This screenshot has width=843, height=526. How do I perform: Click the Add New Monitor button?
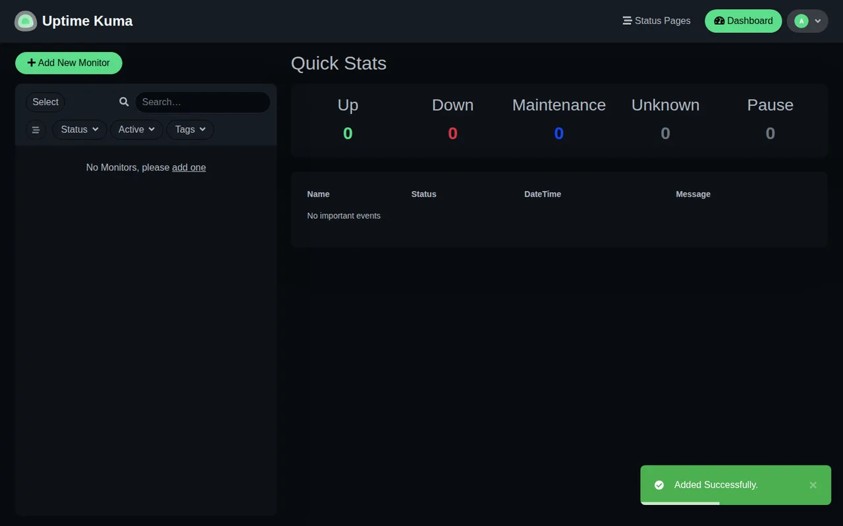(68, 63)
